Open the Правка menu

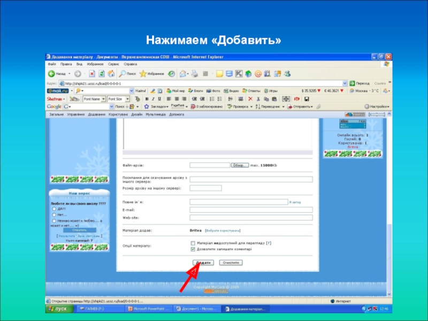click(66, 64)
